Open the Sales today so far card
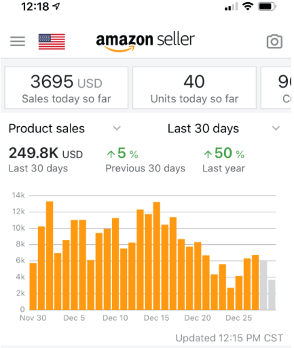The width and height of the screenshot is (294, 348). pyautogui.click(x=66, y=88)
